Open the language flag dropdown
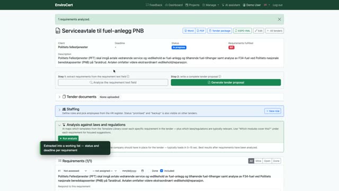Screen dimensions: 339x191 point(267,5)
